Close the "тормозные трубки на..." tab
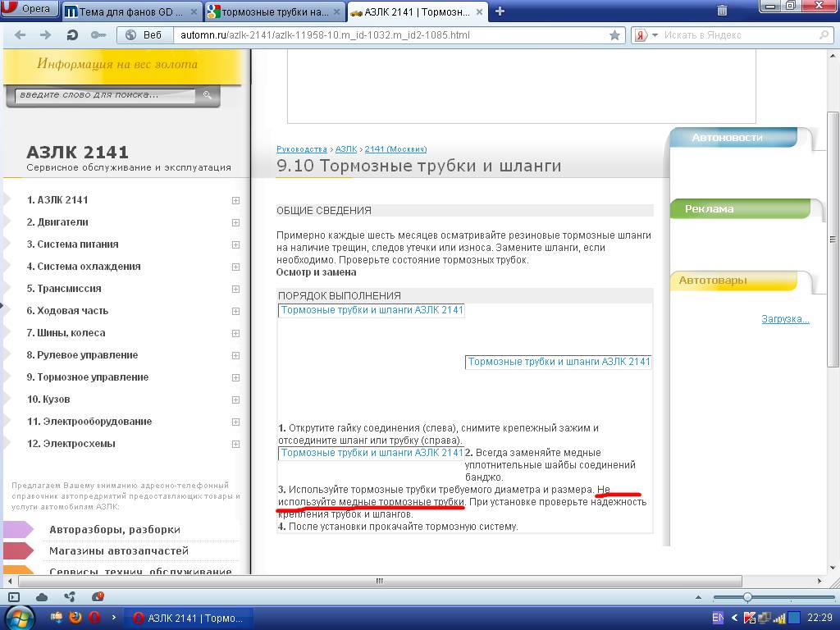 tap(336, 11)
